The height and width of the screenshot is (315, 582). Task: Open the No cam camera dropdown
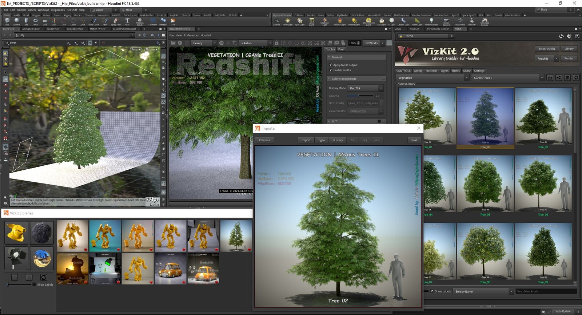coord(151,49)
